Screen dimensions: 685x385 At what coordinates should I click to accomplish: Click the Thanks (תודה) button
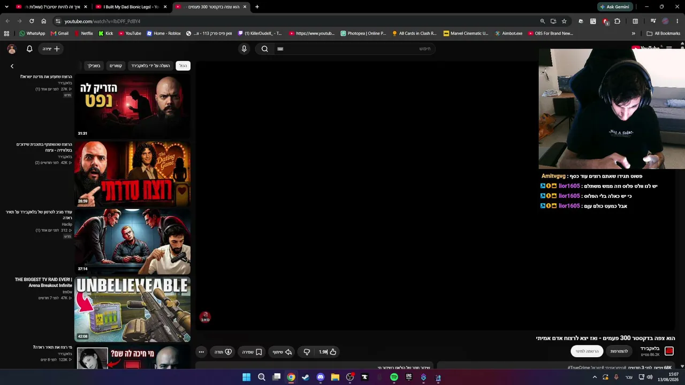click(x=223, y=352)
